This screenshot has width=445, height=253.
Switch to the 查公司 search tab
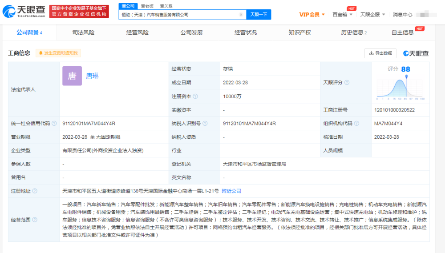pos(128,6)
